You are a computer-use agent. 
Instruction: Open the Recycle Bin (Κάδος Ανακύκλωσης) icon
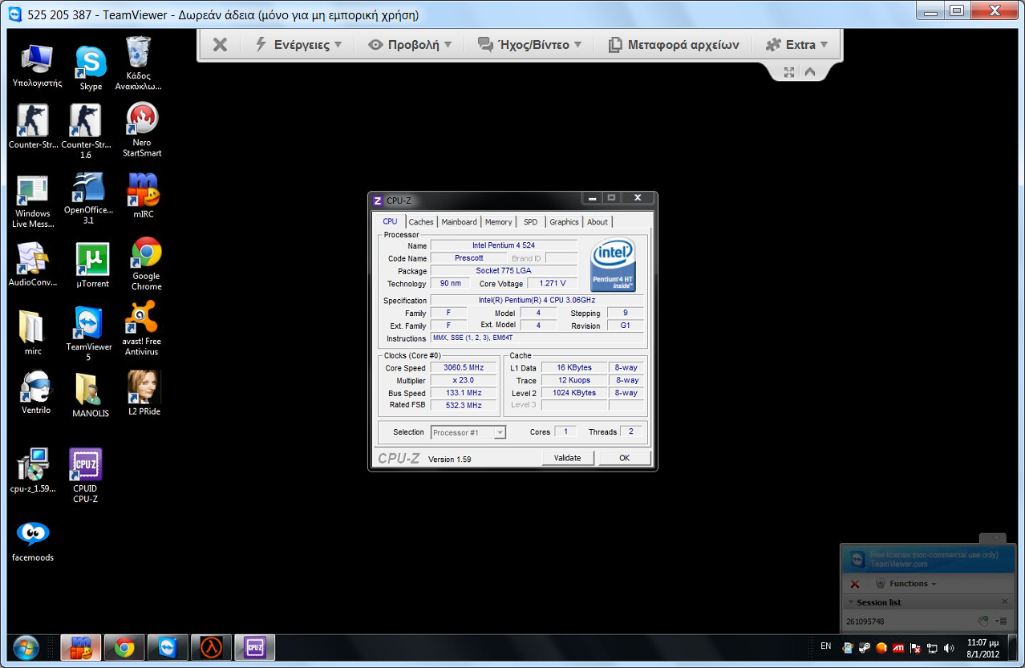139,63
